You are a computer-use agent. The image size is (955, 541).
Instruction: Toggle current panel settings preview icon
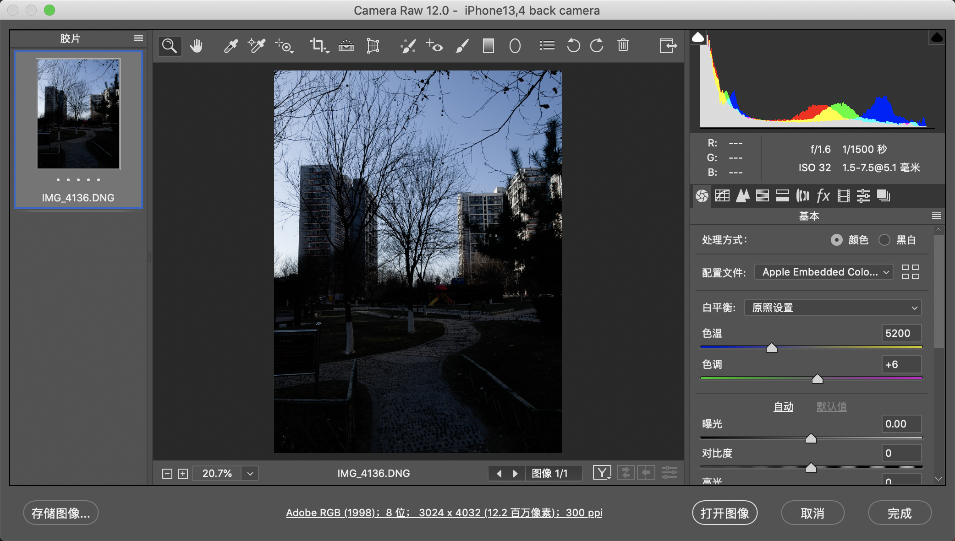coord(669,472)
